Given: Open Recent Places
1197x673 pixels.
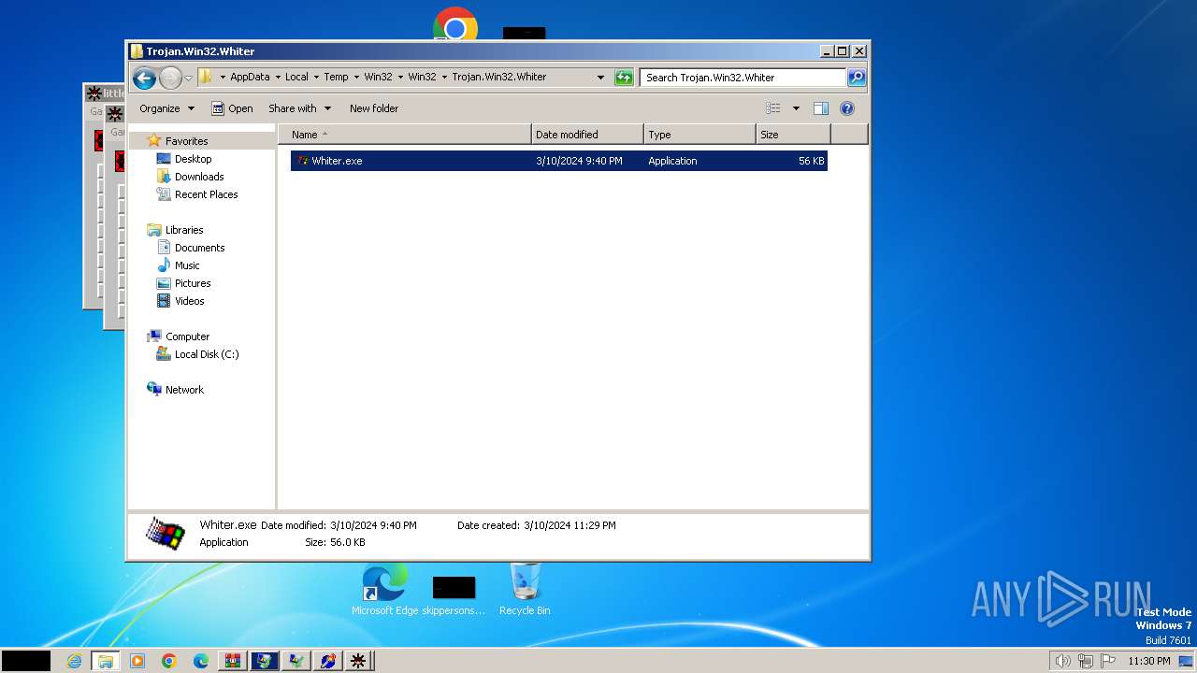Looking at the screenshot, I should 206,194.
